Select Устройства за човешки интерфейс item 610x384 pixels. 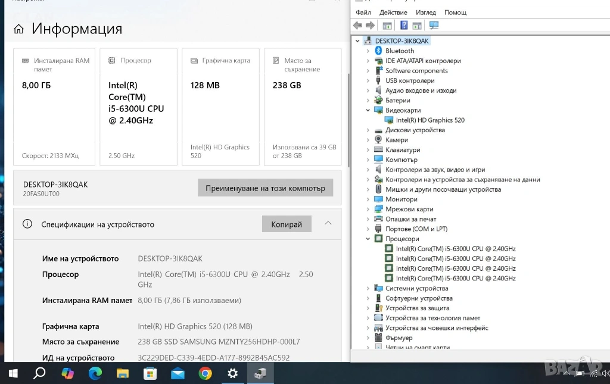(x=437, y=327)
